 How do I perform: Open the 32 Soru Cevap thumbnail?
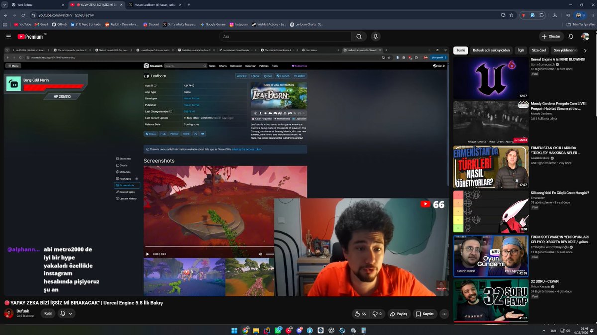tap(491, 300)
